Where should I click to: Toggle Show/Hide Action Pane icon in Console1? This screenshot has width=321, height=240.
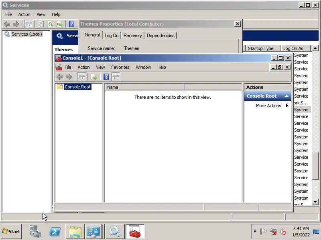pyautogui.click(x=116, y=77)
